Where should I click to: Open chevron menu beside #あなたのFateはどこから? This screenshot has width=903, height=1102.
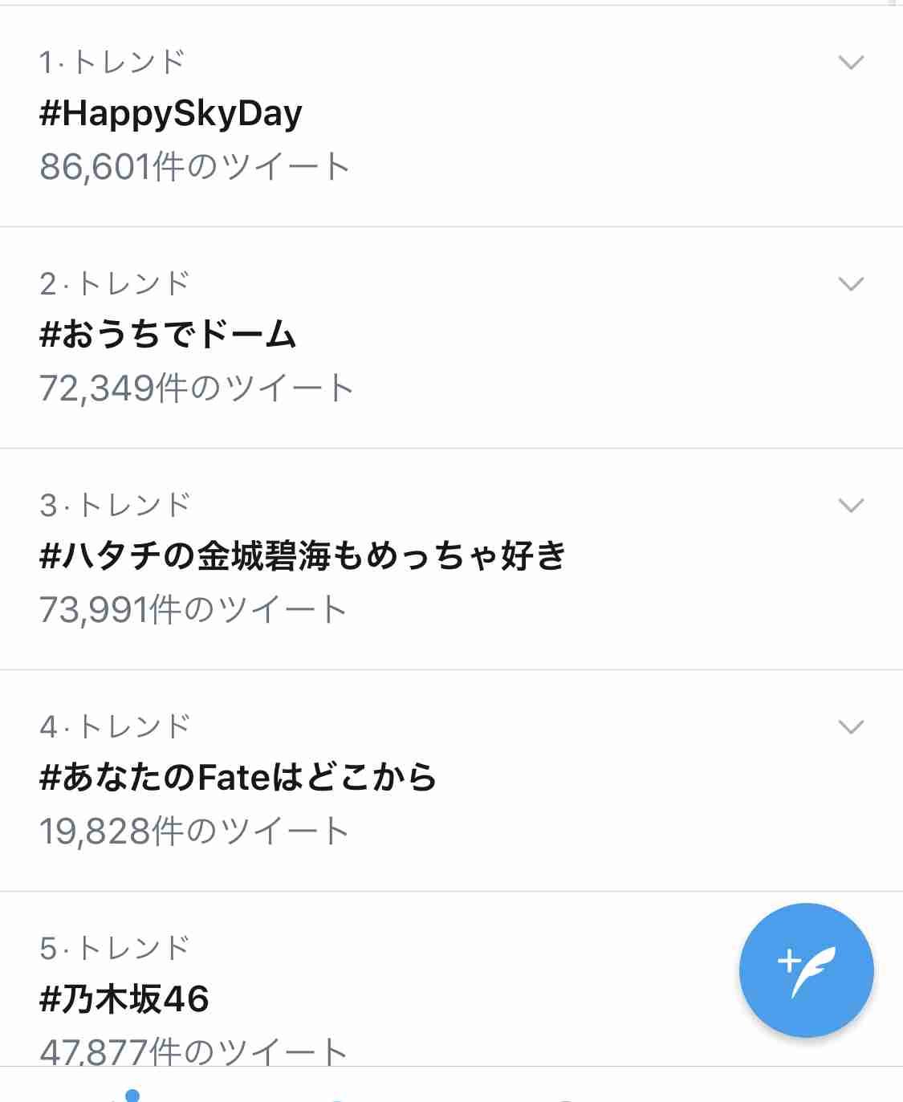851,727
